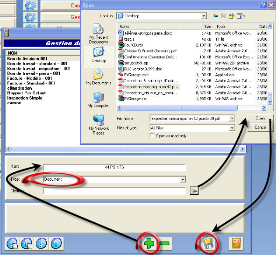The height and width of the screenshot is (255, 276).
Task: Select Inspection mécanique en 42 p... file
Action: coord(149,87)
